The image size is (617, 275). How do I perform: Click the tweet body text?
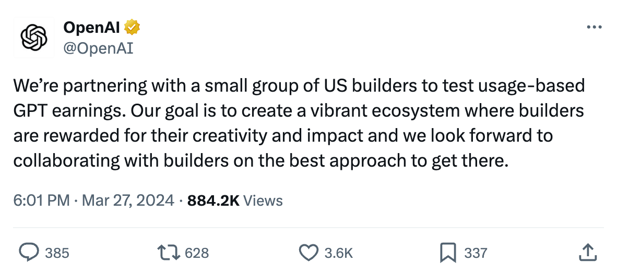tap(299, 123)
